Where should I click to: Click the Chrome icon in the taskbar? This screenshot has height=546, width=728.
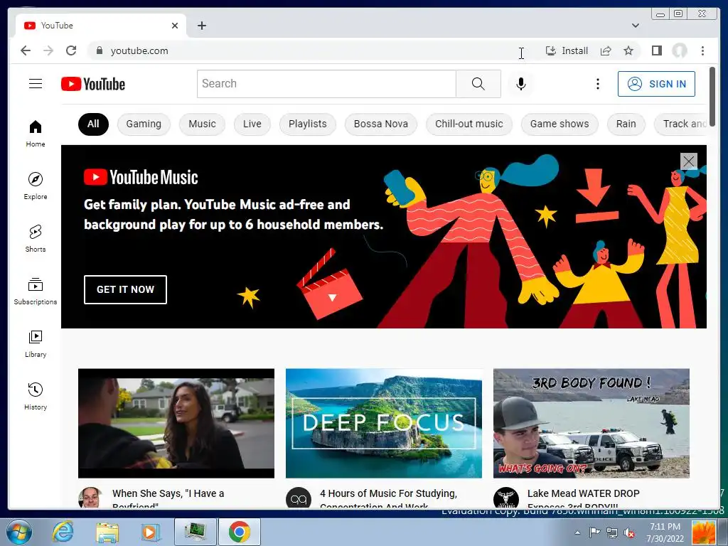click(239, 532)
